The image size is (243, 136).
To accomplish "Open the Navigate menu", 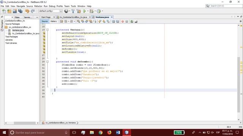I will click(21, 6).
